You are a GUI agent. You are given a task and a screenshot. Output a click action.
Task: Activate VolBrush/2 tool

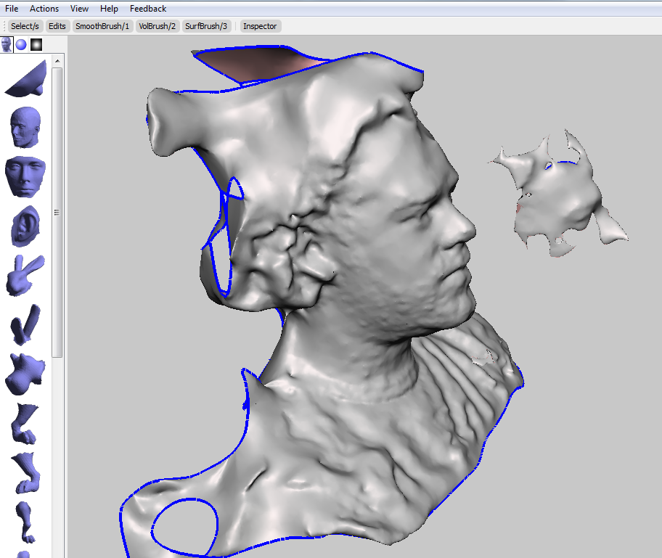tap(157, 26)
